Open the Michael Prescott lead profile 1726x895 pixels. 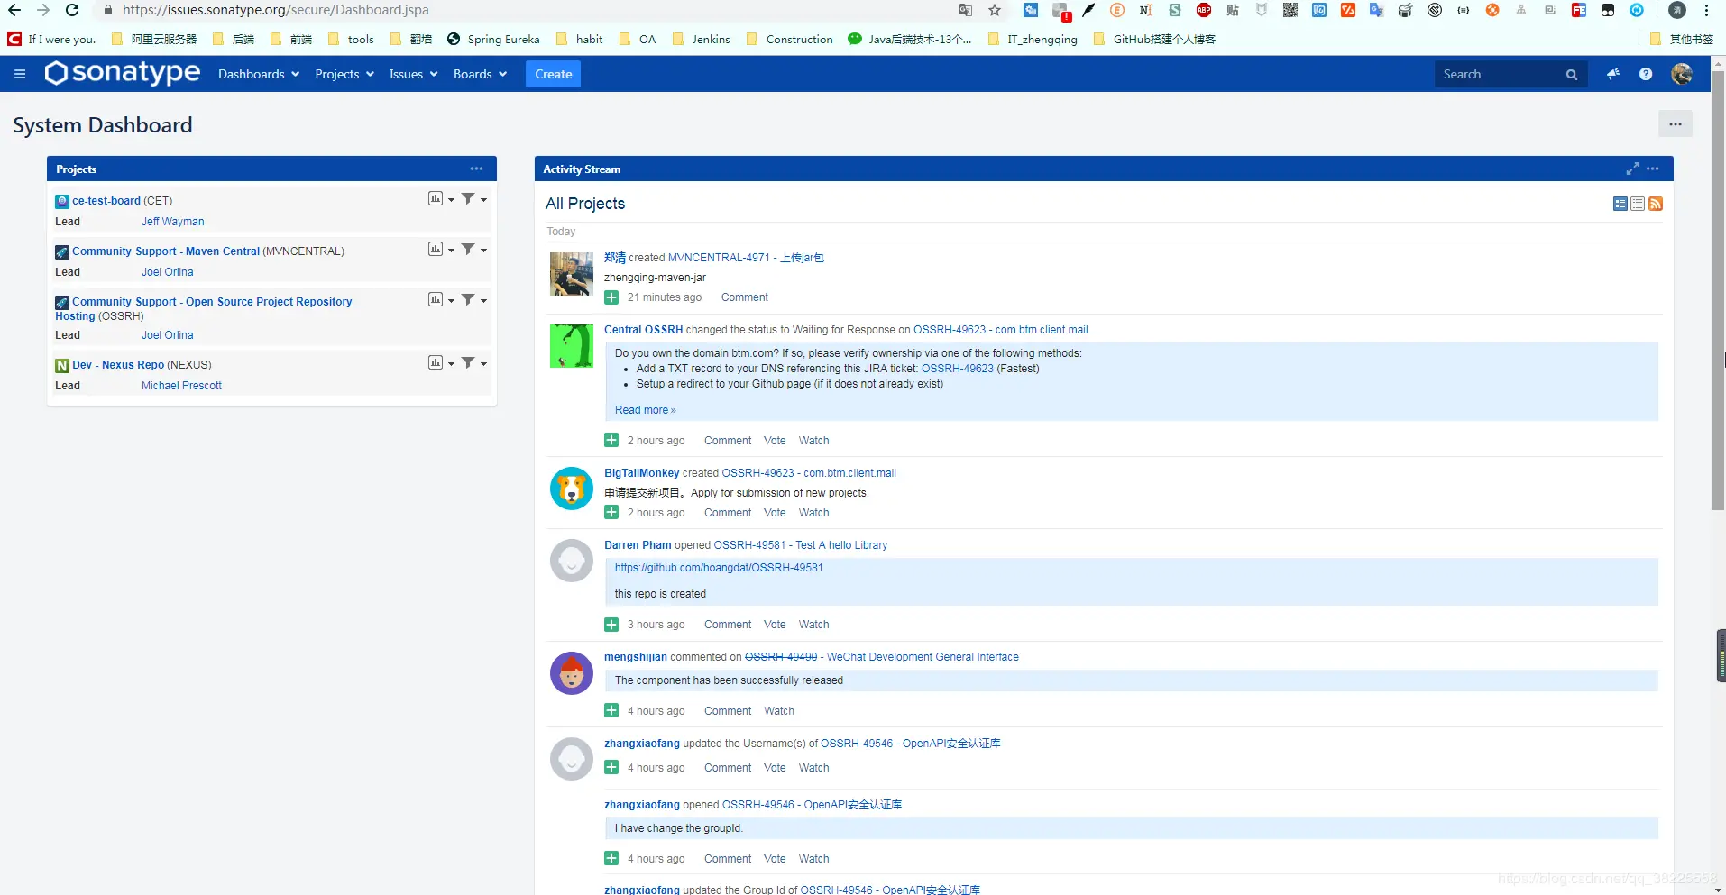click(x=181, y=386)
